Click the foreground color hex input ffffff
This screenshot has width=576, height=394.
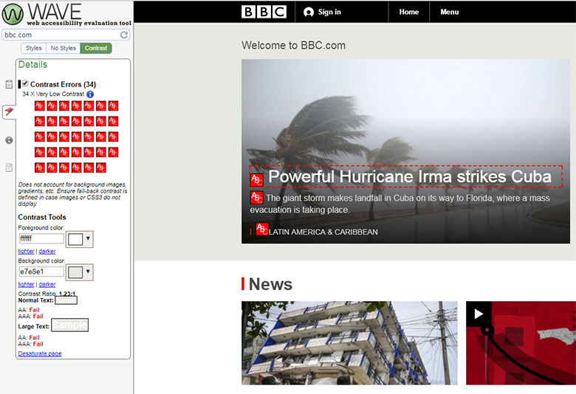(x=41, y=238)
